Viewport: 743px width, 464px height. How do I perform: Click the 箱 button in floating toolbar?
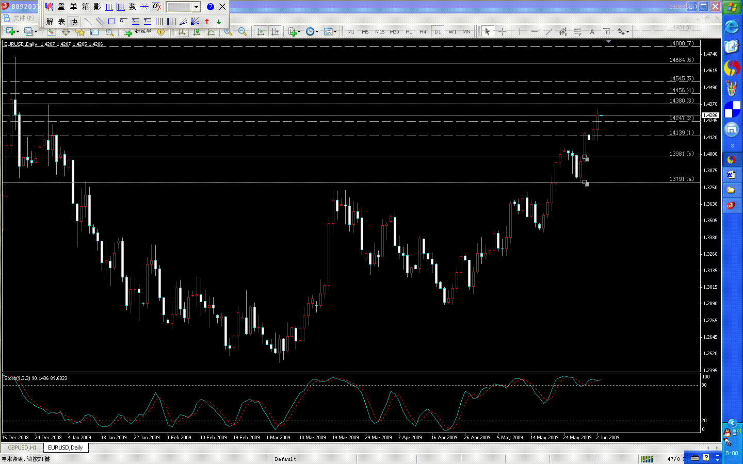tap(85, 7)
